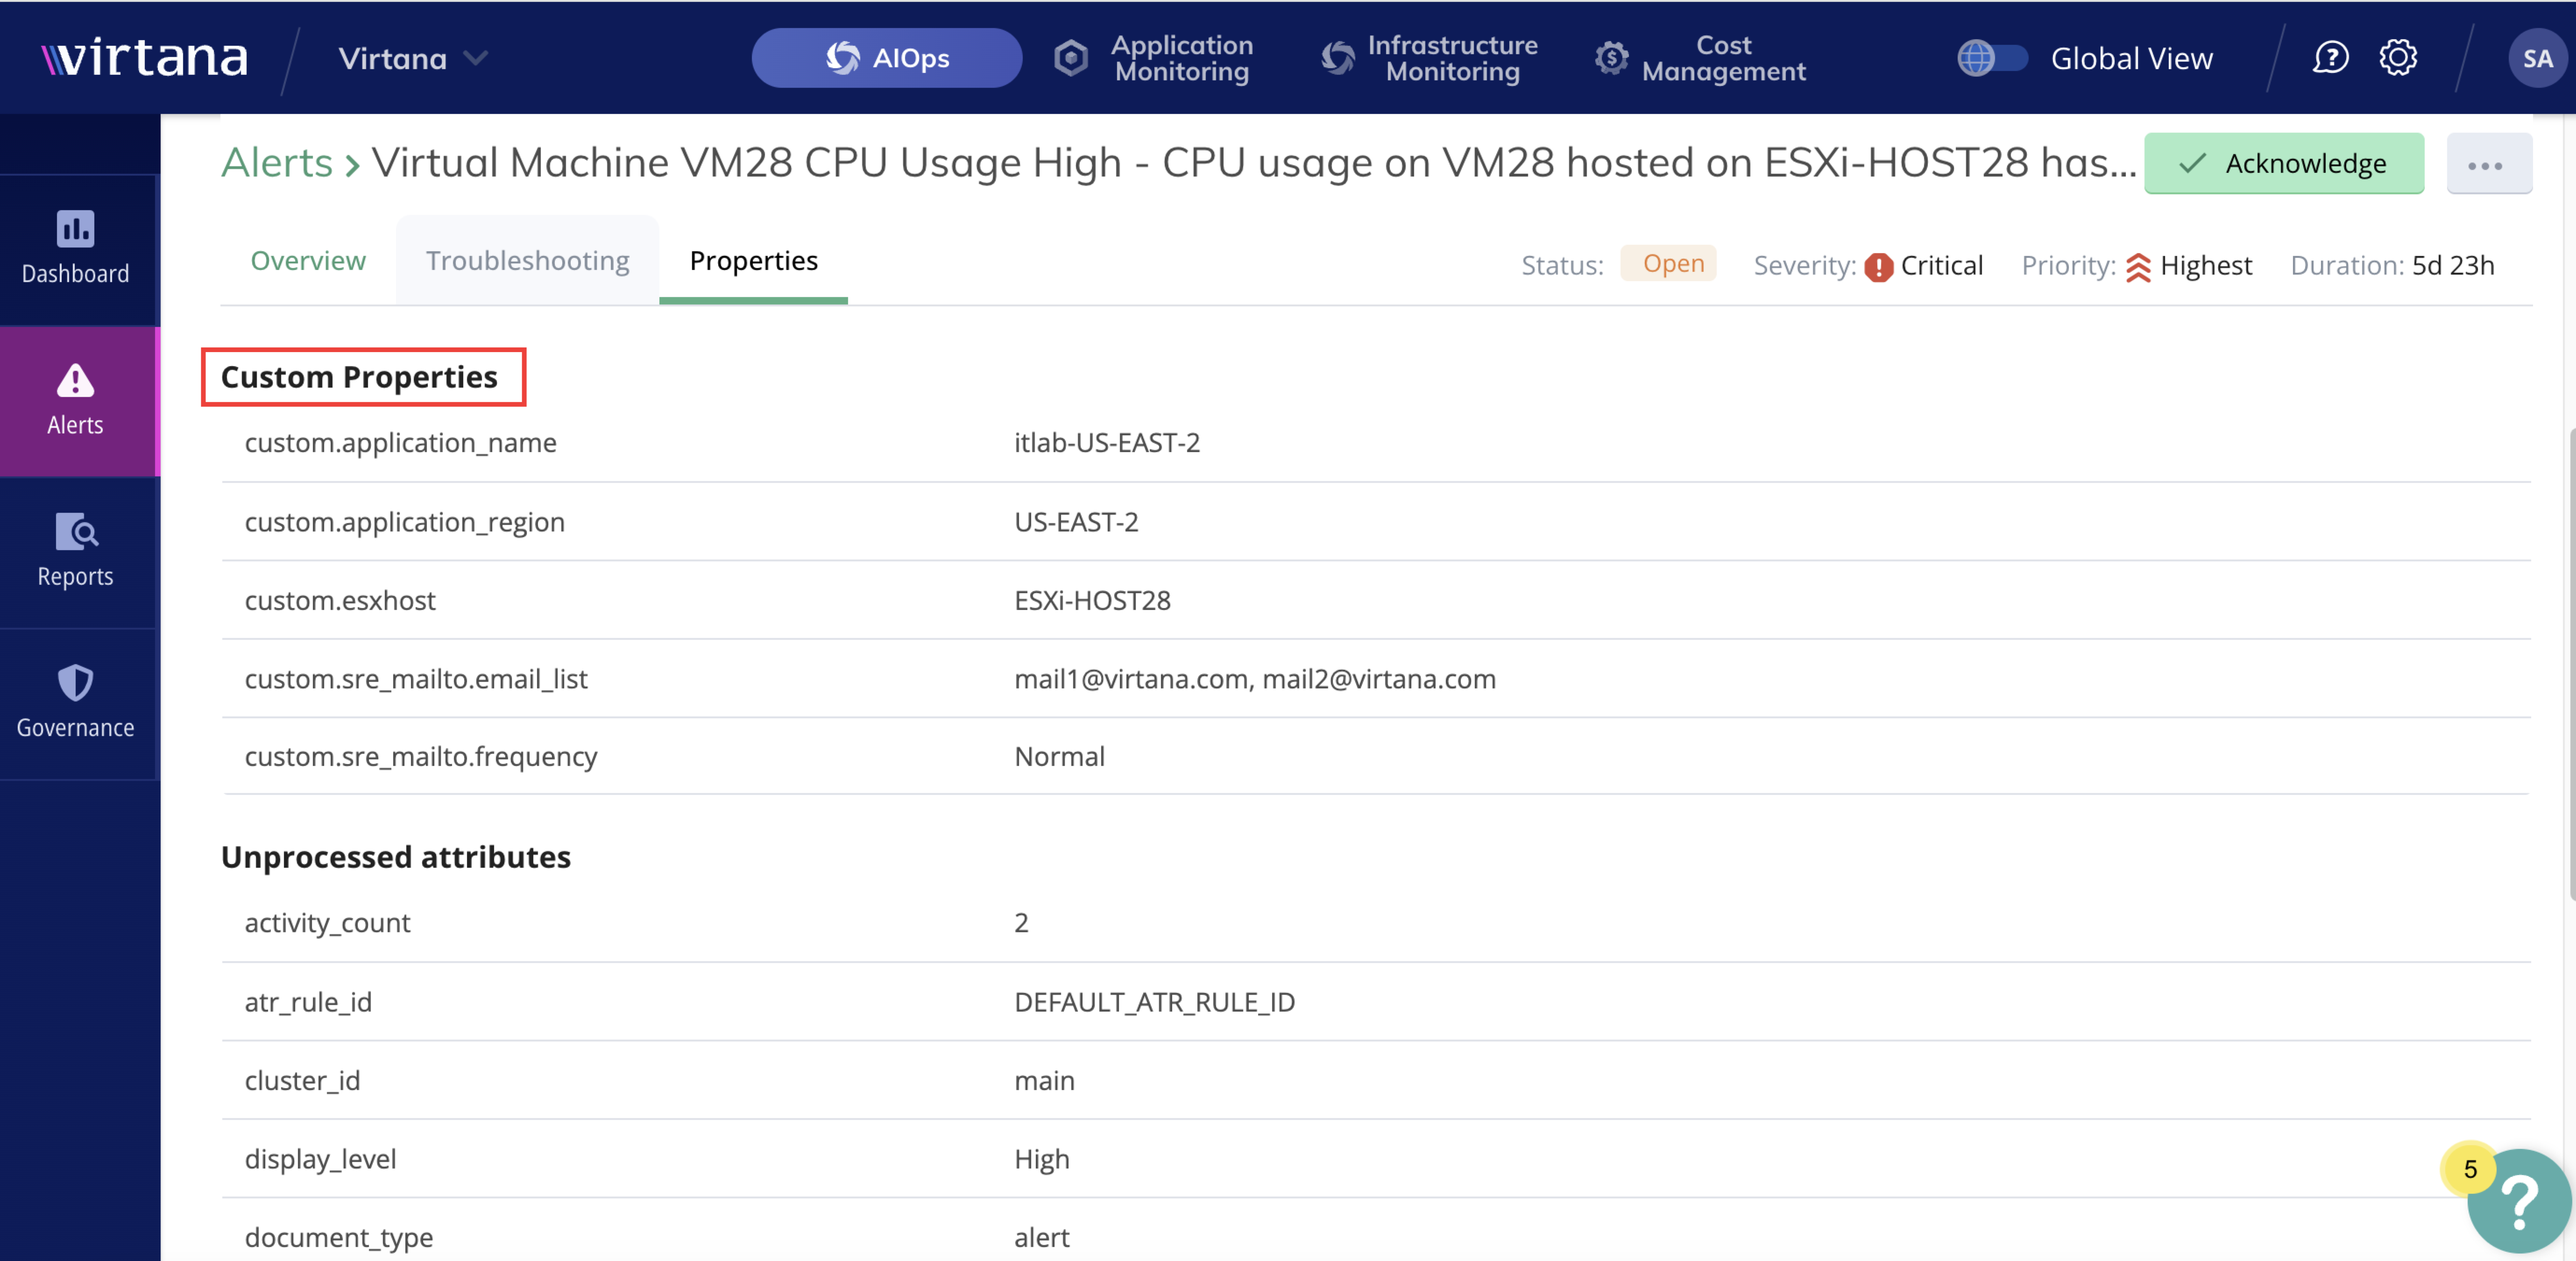The width and height of the screenshot is (2576, 1261).
Task: Click the Alerts breadcrumb link
Action: coord(277,162)
